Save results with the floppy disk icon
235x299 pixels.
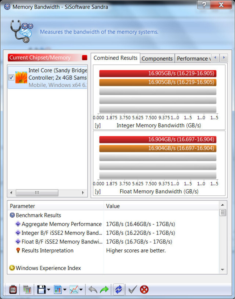(x=41, y=290)
